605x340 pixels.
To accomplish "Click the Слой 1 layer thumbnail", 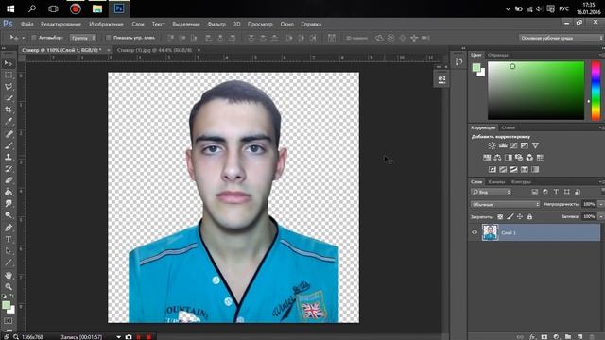I will (x=490, y=232).
